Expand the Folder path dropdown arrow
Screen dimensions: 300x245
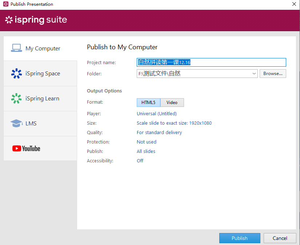254,74
